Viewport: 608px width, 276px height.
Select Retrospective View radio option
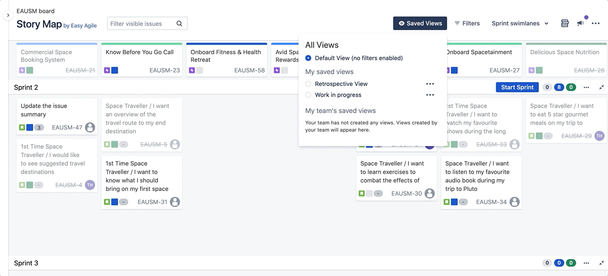click(308, 84)
